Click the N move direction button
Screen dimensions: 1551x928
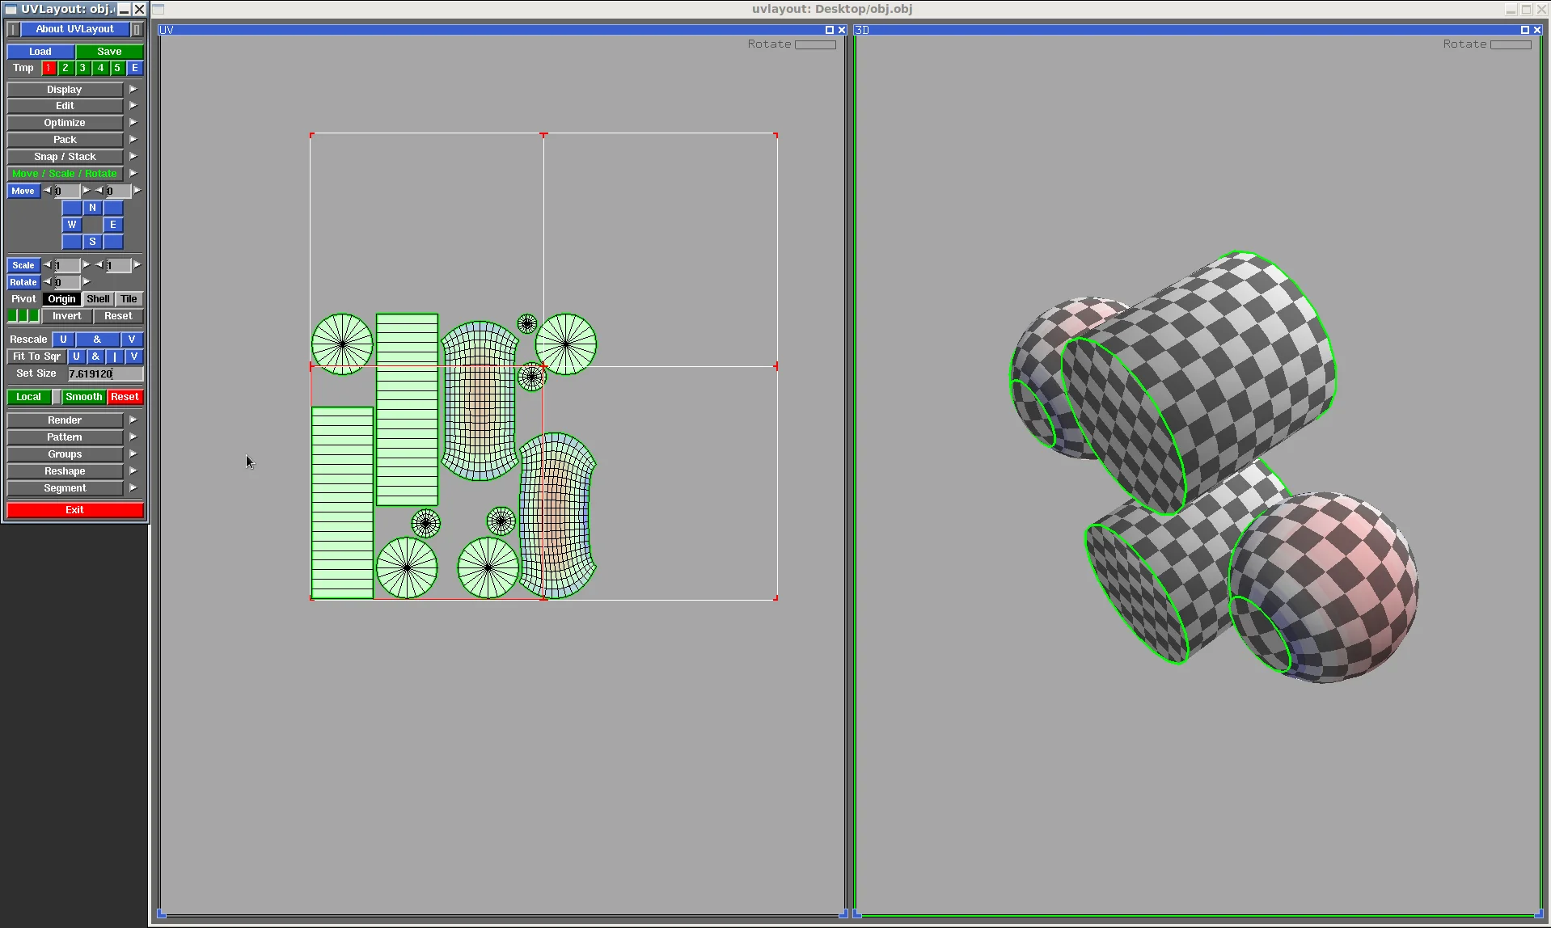tap(92, 208)
